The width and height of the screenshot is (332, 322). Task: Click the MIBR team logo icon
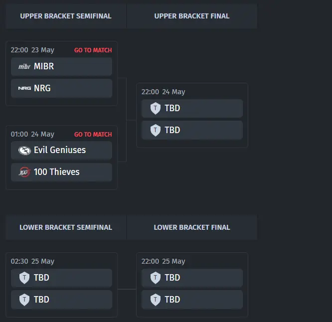(24, 66)
